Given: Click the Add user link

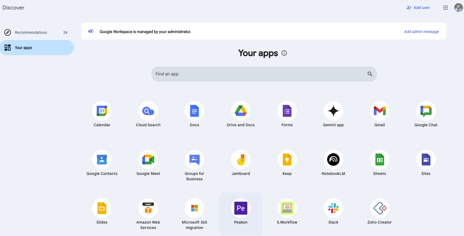Looking at the screenshot, I should 418,8.
